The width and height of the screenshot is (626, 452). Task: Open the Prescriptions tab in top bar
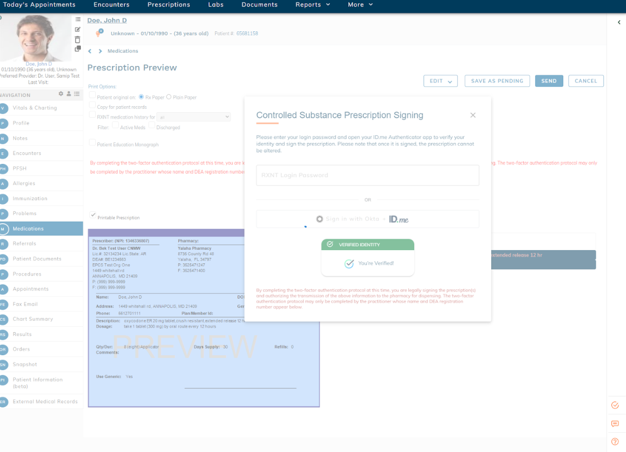coord(168,5)
